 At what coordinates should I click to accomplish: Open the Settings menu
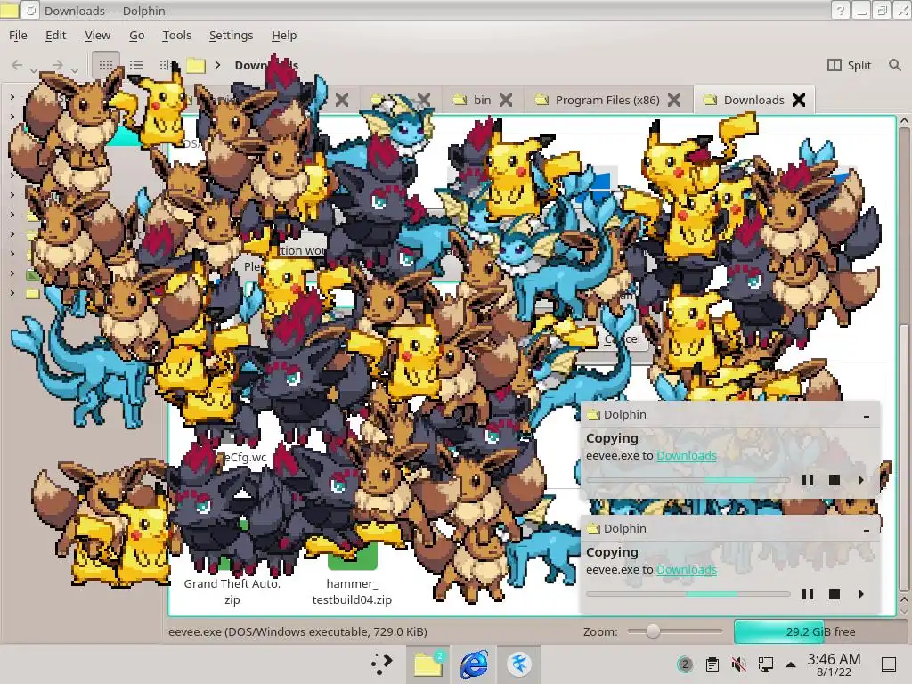(x=231, y=35)
